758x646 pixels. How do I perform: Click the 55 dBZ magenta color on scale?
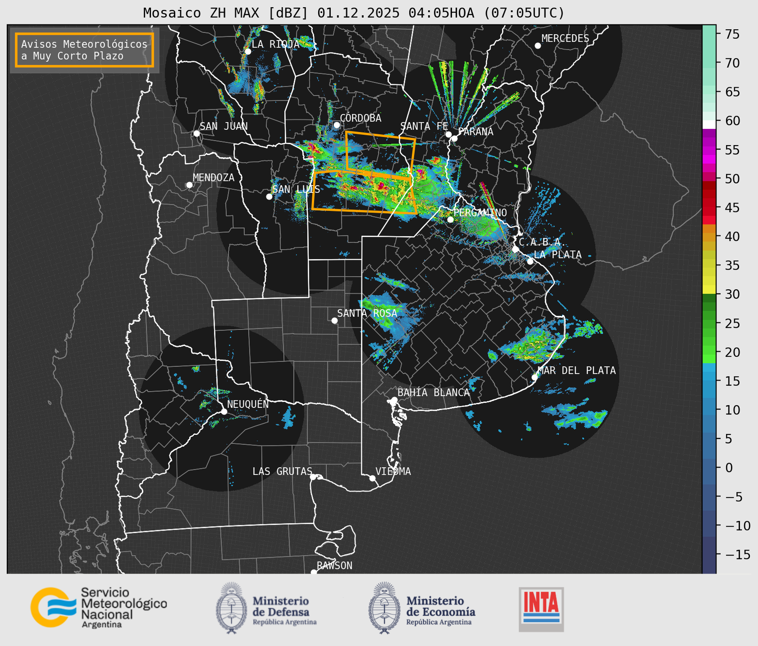709,150
